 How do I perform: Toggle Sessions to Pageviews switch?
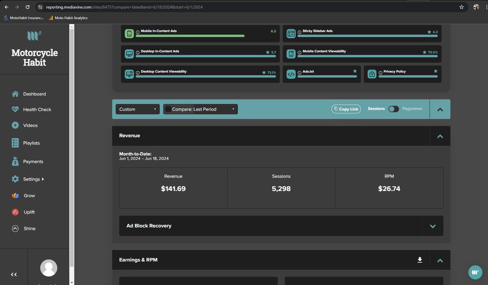pos(394,109)
